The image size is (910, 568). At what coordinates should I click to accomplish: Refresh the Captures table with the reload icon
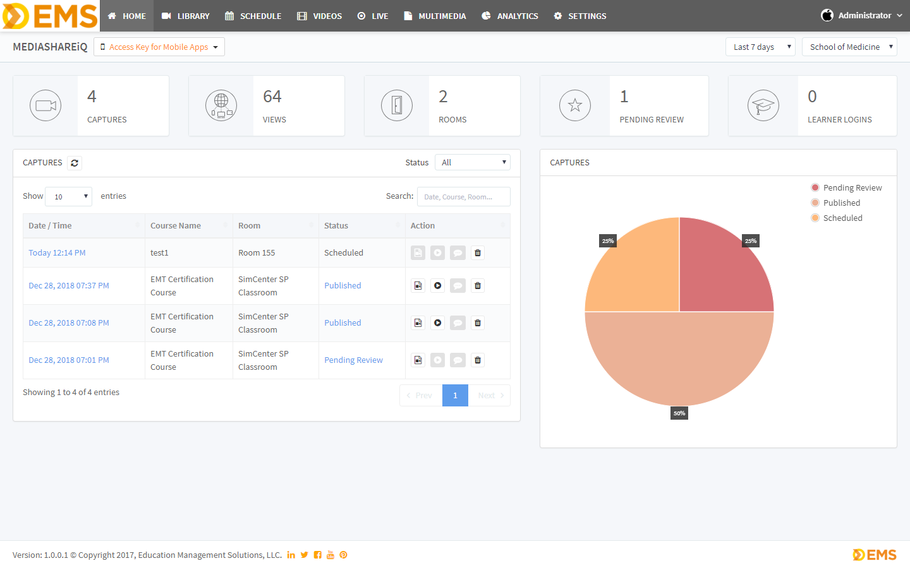(x=75, y=163)
